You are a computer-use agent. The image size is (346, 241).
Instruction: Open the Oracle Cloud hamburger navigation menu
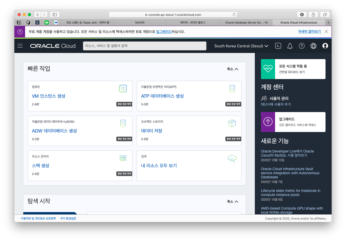click(20, 46)
